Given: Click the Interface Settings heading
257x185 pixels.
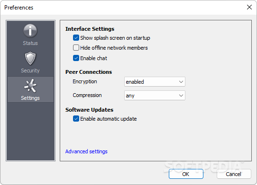Looking at the screenshot, I should (x=90, y=29).
